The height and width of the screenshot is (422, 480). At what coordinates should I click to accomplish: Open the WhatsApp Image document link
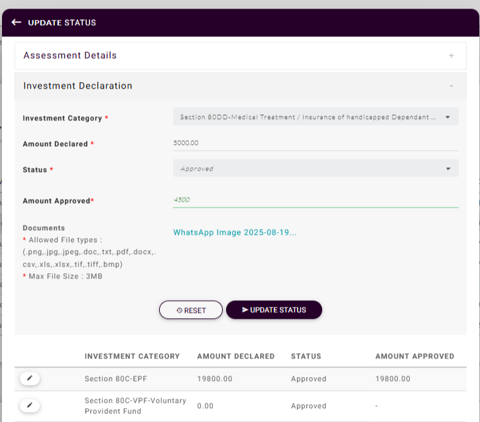click(235, 233)
